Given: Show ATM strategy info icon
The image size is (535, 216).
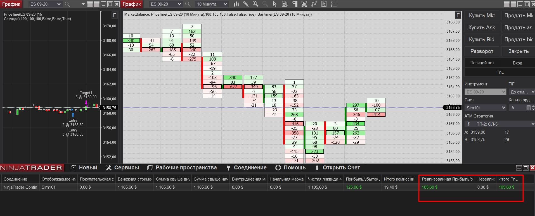Looking at the screenshot, I should point(469,124).
